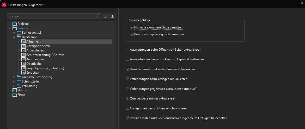Click into the Suchen search field

52,16
